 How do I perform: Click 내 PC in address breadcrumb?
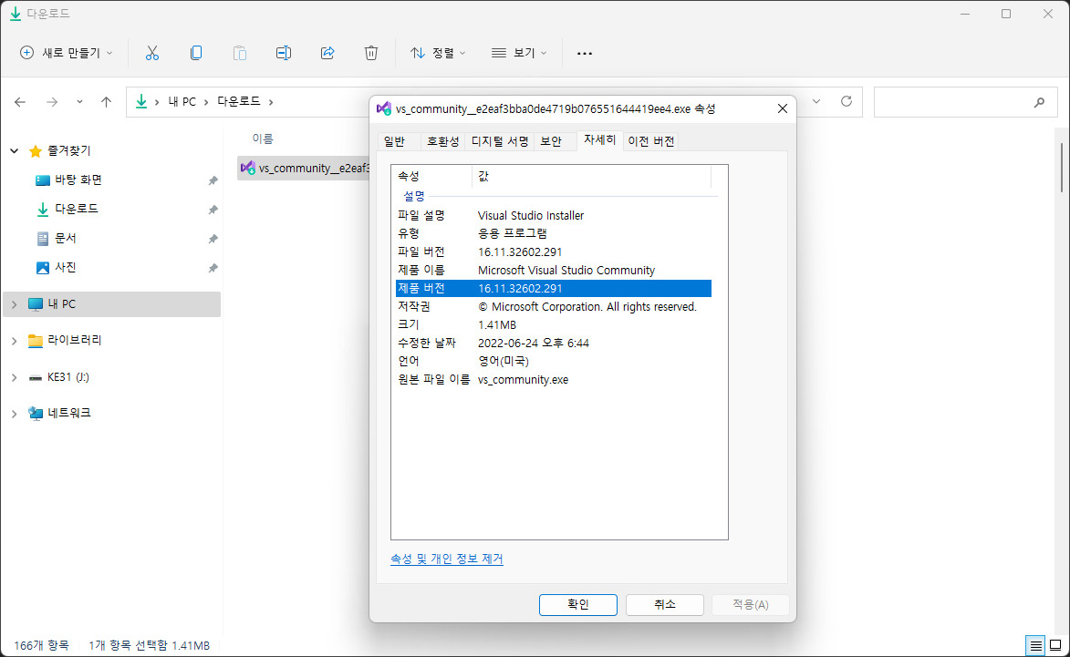point(182,101)
